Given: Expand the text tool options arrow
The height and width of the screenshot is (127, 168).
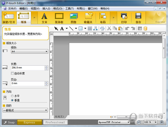Looking at the screenshot, I should coord(67,28).
